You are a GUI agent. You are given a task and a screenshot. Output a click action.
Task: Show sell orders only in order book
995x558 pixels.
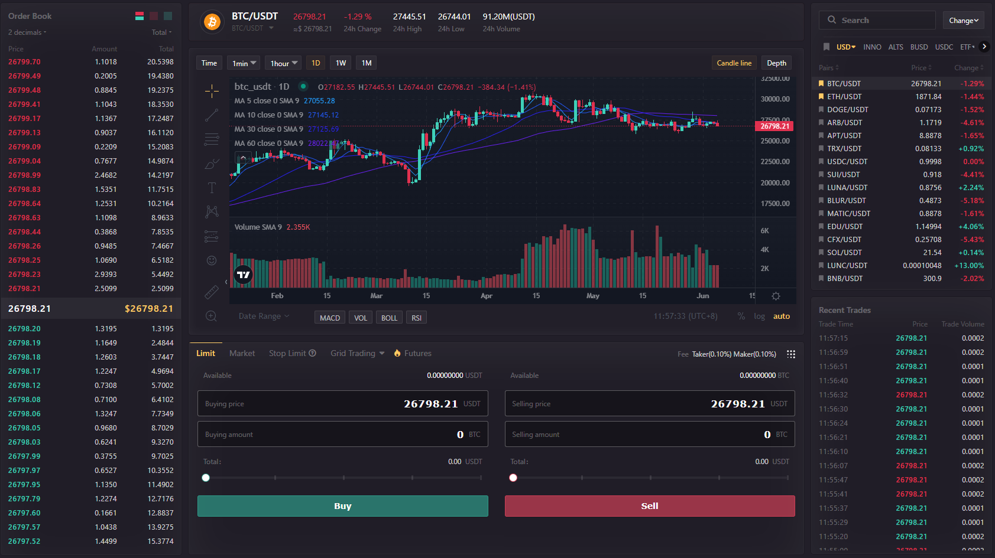154,16
